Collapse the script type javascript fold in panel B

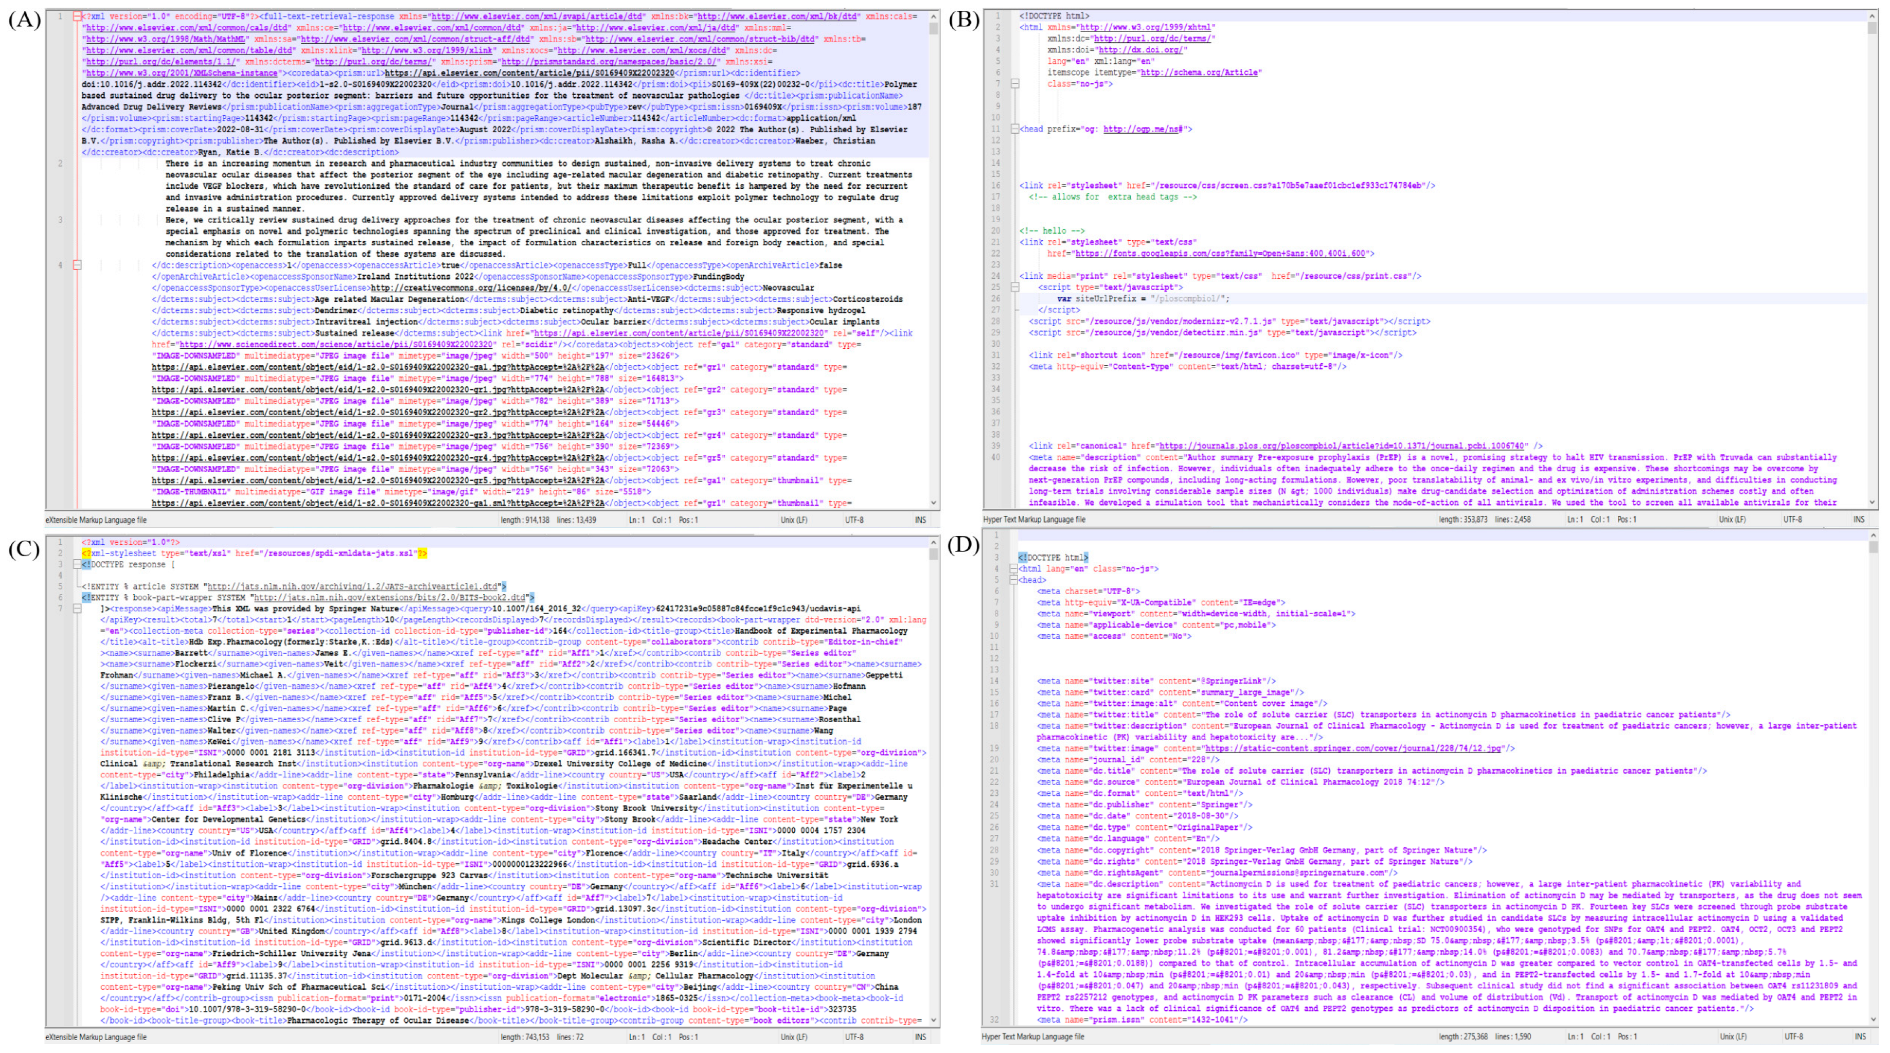click(x=1014, y=288)
